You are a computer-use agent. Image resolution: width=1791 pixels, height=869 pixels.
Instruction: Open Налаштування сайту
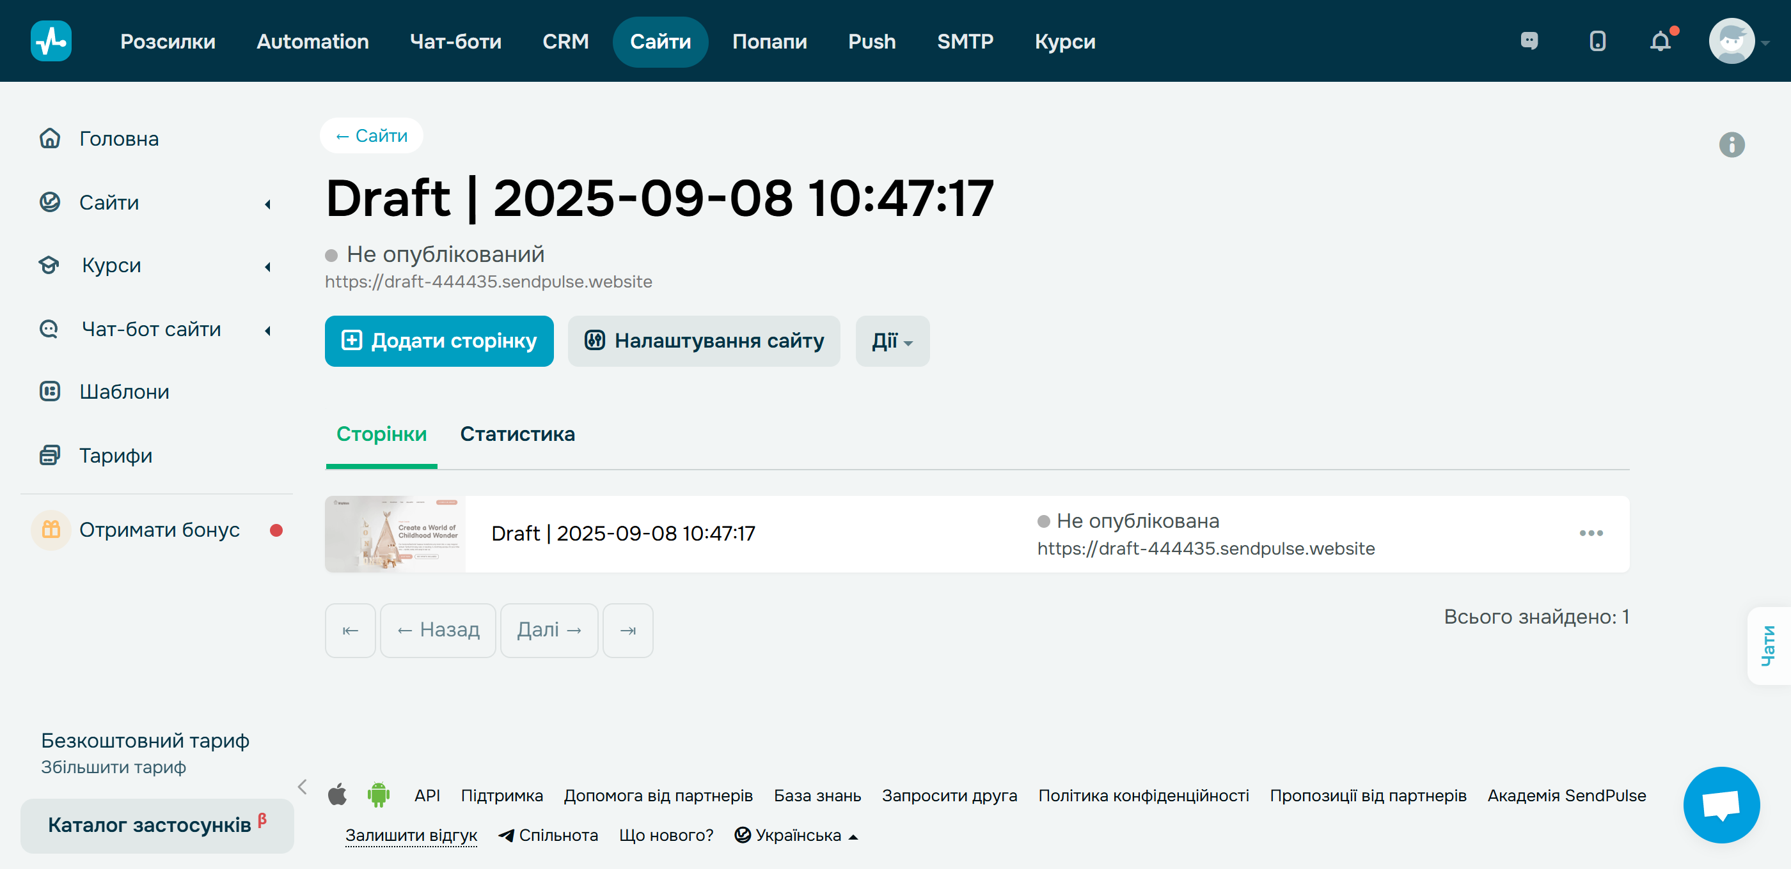(704, 341)
